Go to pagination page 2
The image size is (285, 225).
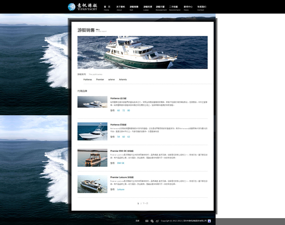click(141, 203)
